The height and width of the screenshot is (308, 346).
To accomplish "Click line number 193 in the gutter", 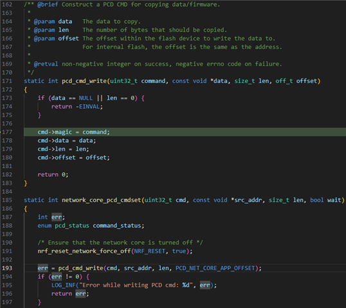I will point(7,268).
